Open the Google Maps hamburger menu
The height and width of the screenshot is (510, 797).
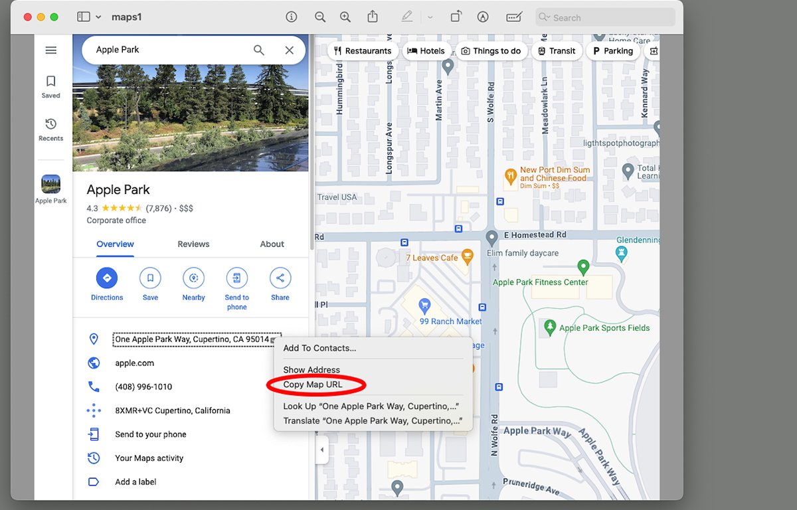click(x=51, y=50)
